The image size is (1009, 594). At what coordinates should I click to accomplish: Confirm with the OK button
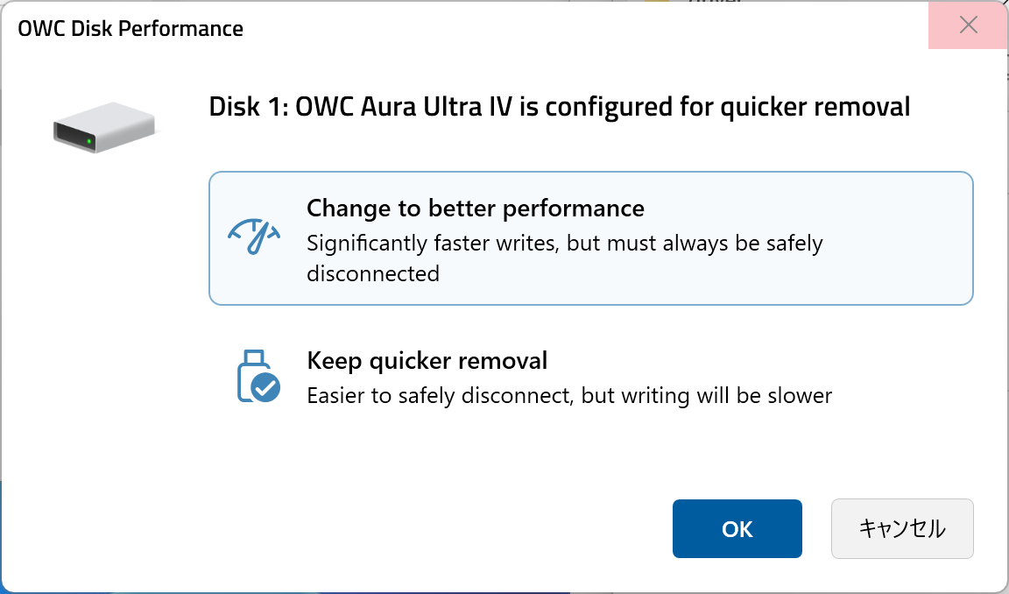[737, 528]
